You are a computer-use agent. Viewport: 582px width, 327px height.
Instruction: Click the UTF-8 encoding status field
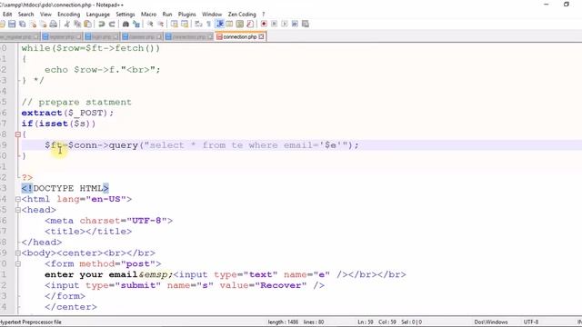coord(531,322)
